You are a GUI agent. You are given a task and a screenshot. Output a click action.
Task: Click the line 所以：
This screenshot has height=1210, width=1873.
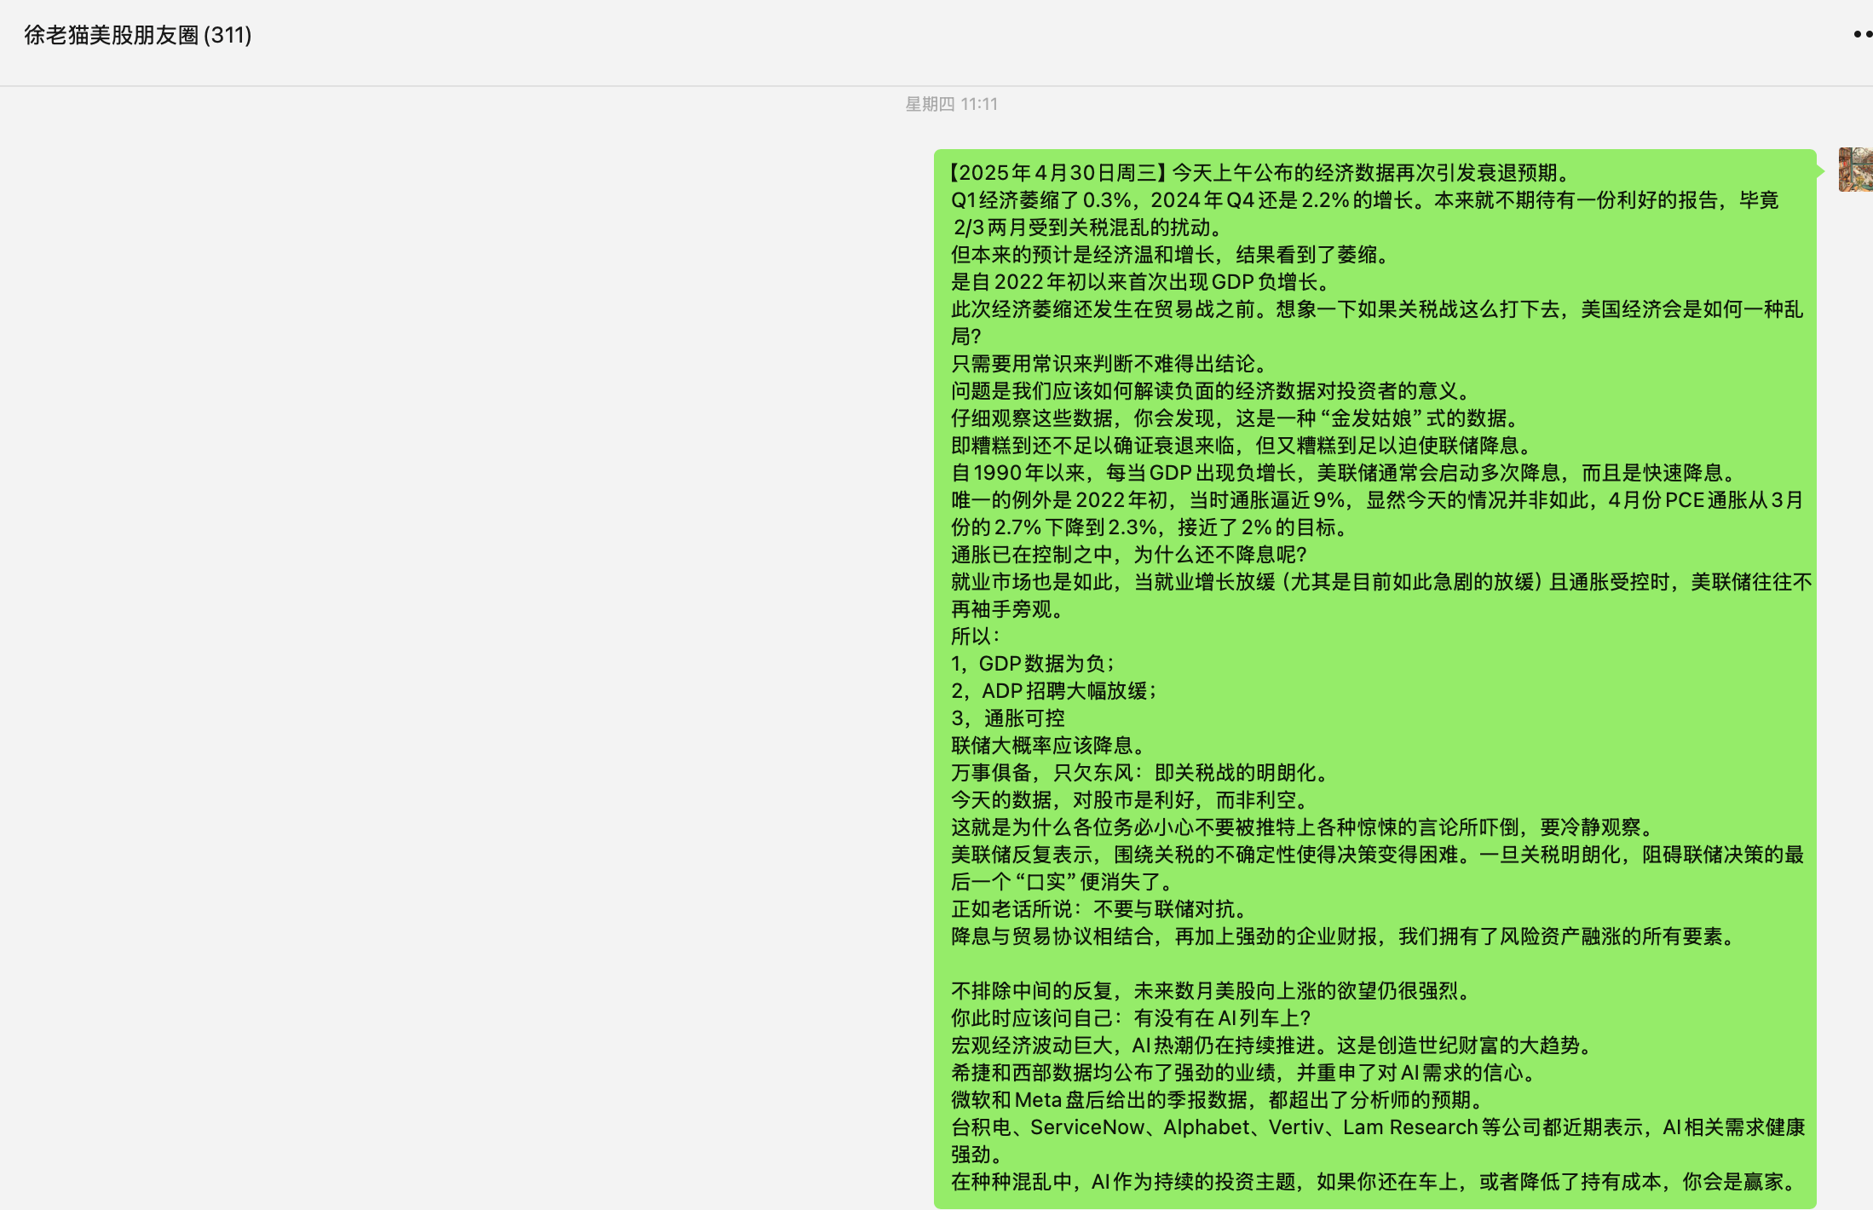pyautogui.click(x=976, y=637)
